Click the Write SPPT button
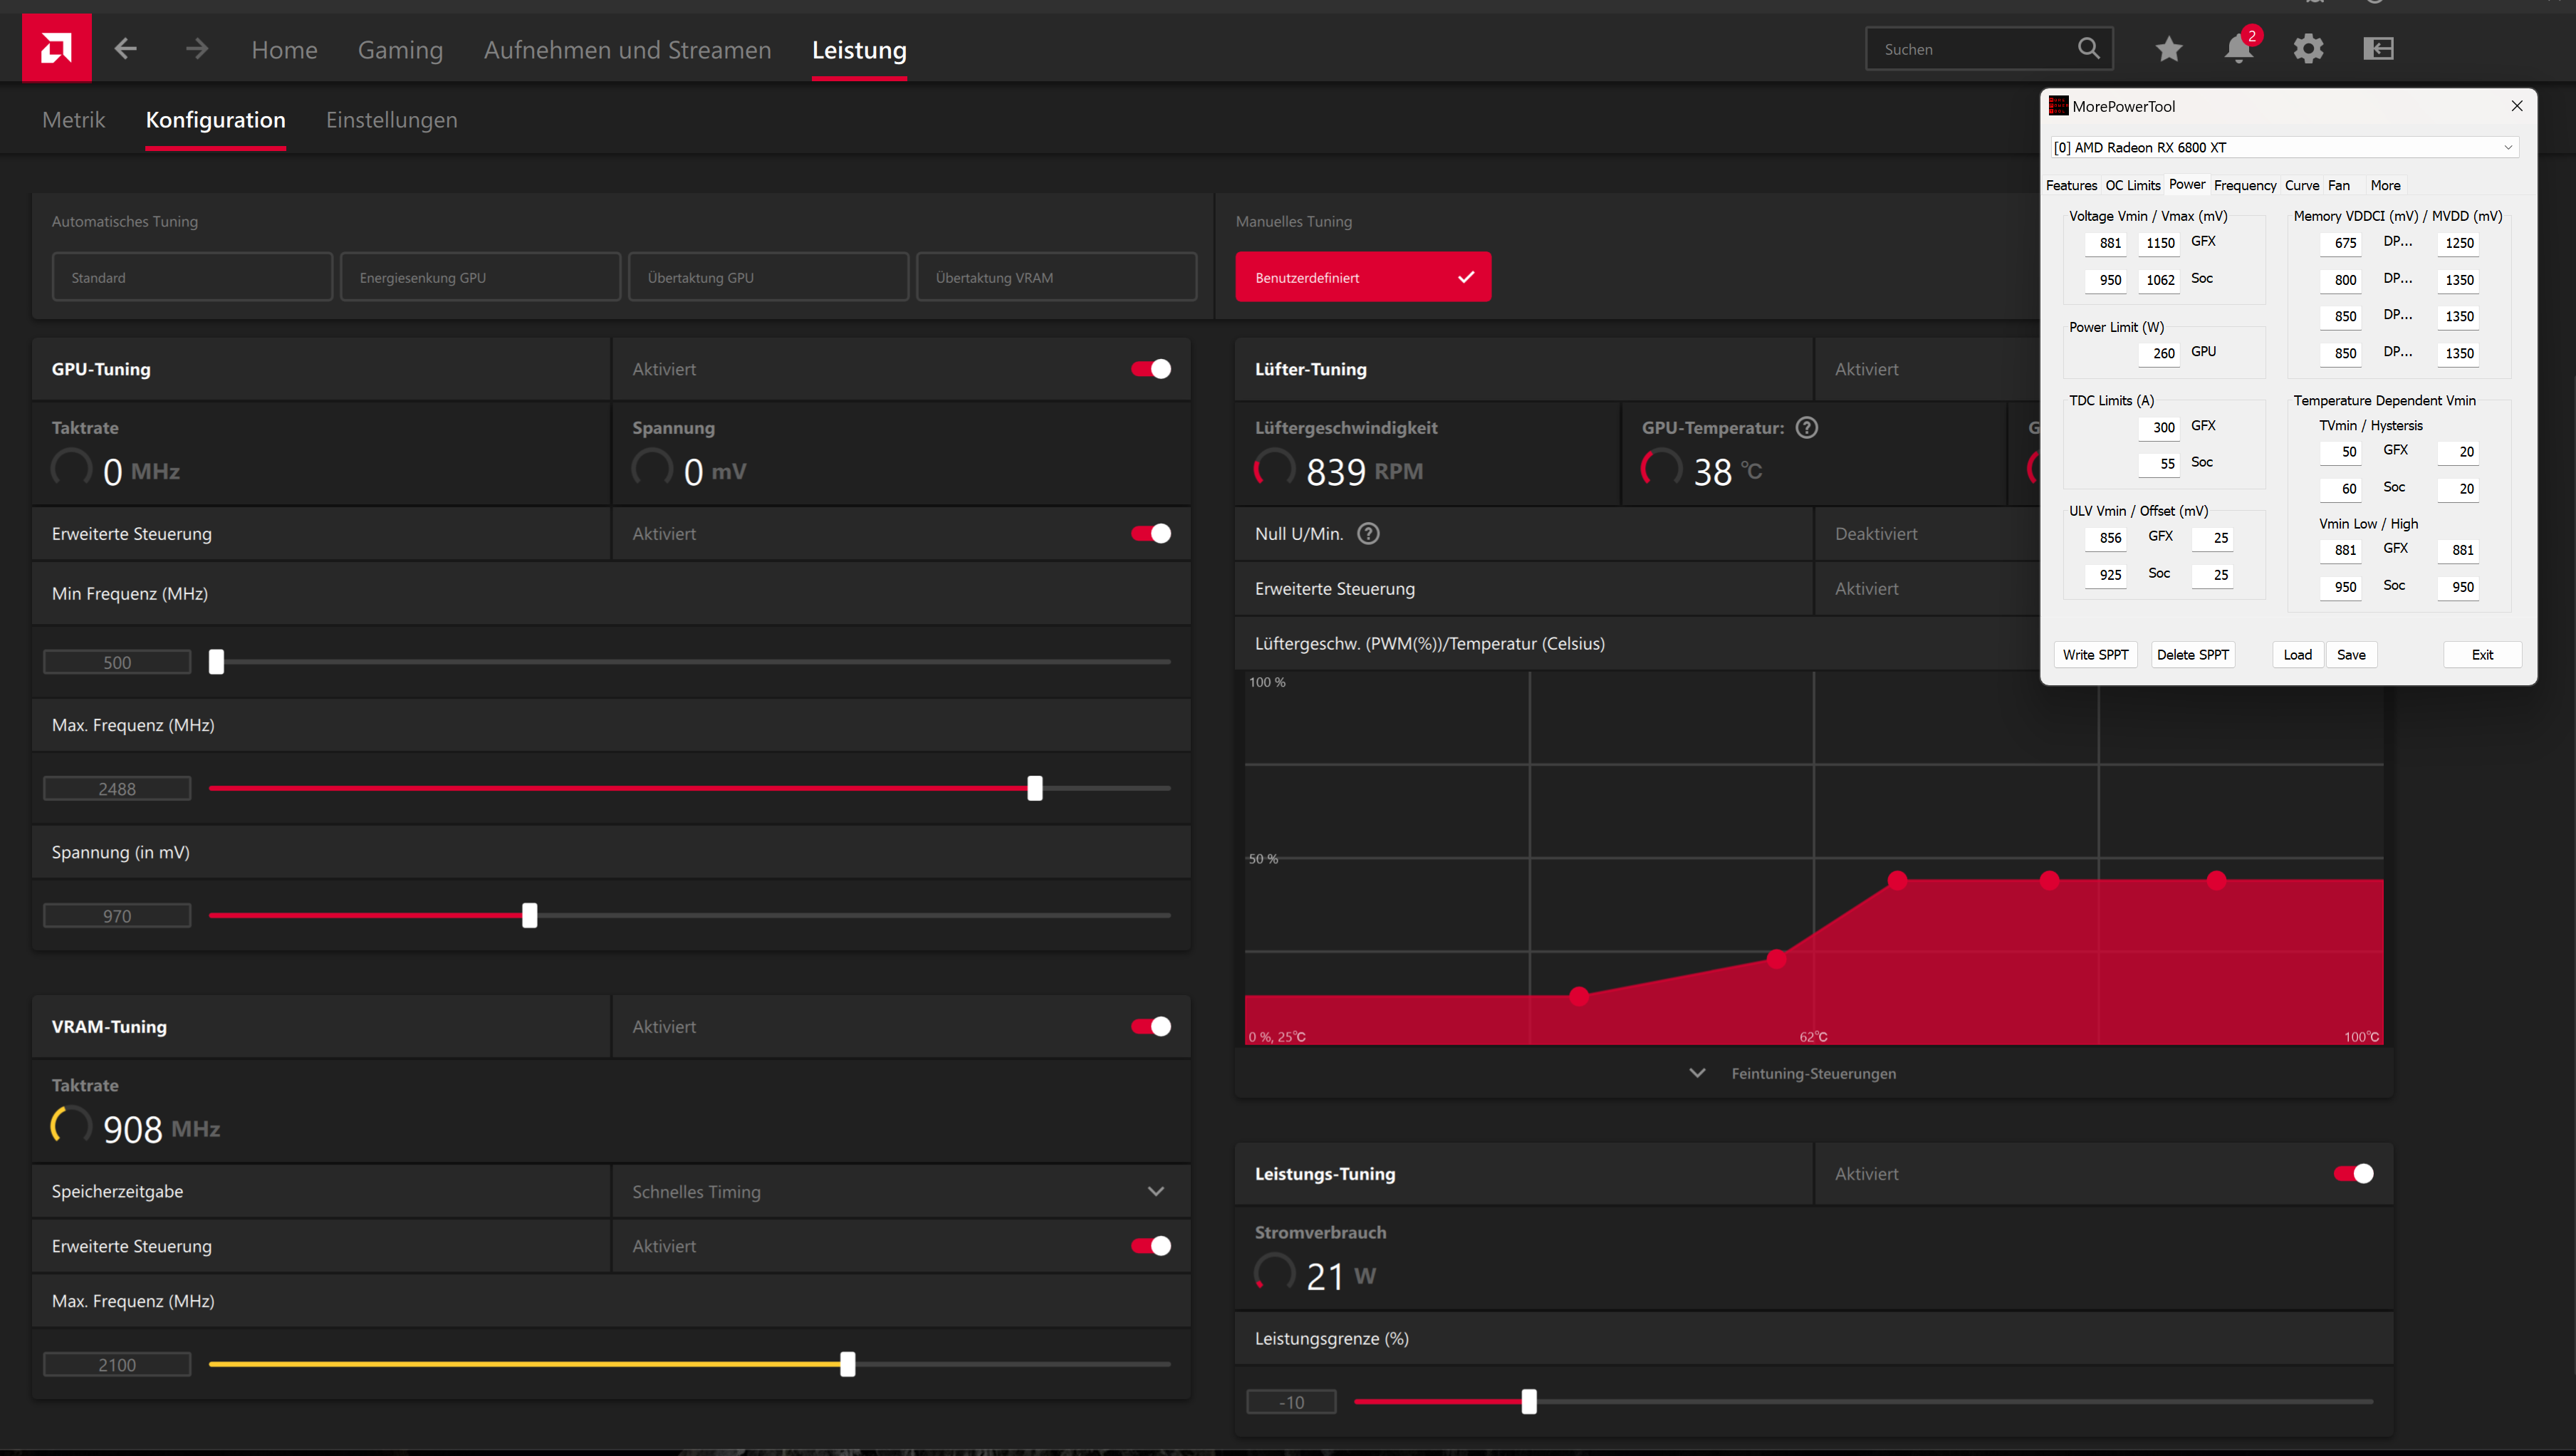The width and height of the screenshot is (2576, 1456). pos(2095,654)
